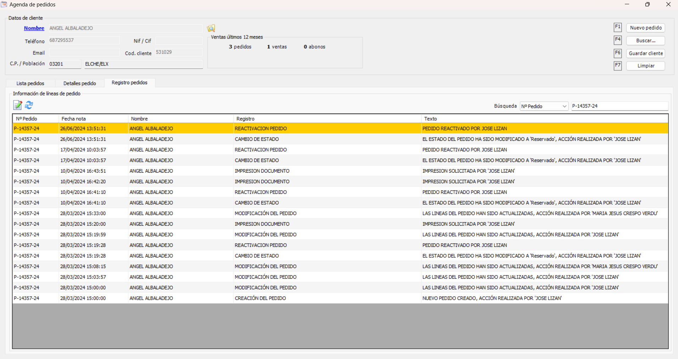Click the postal code field 03201
The height and width of the screenshot is (359, 678).
[x=64, y=64]
